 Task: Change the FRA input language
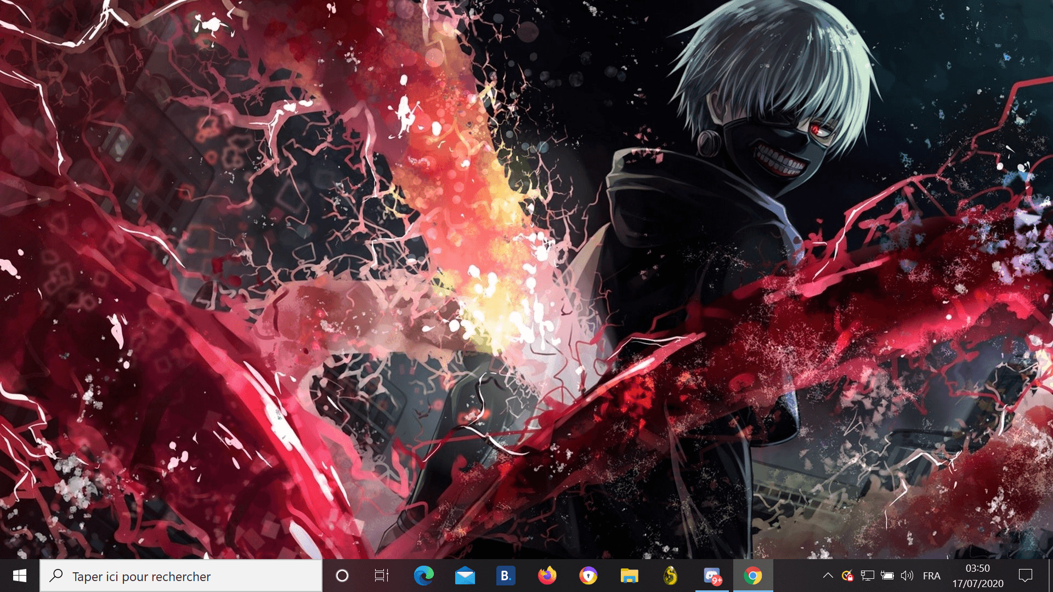point(932,576)
